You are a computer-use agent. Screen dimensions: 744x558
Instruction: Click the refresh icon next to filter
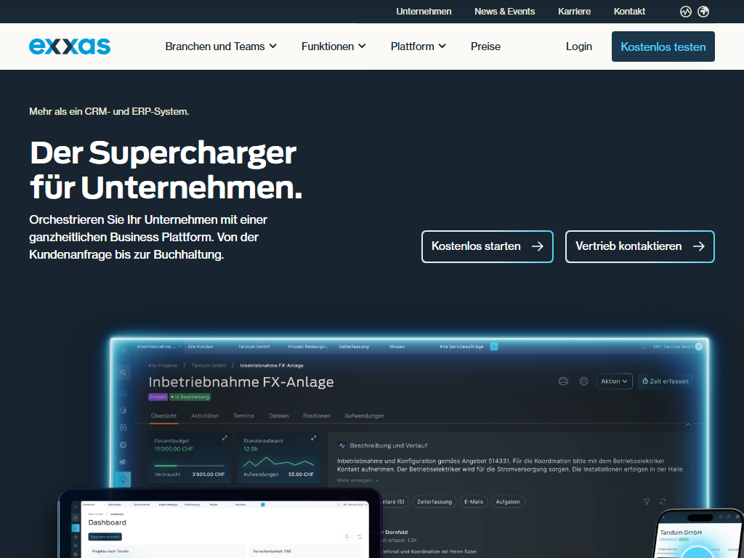pos(663,501)
